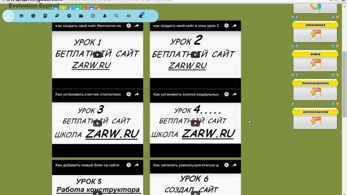Screen dimensions: 347x195
Task: Click watch later clock on 'Как добавить новый блок' video
Action: [x=128, y=165]
